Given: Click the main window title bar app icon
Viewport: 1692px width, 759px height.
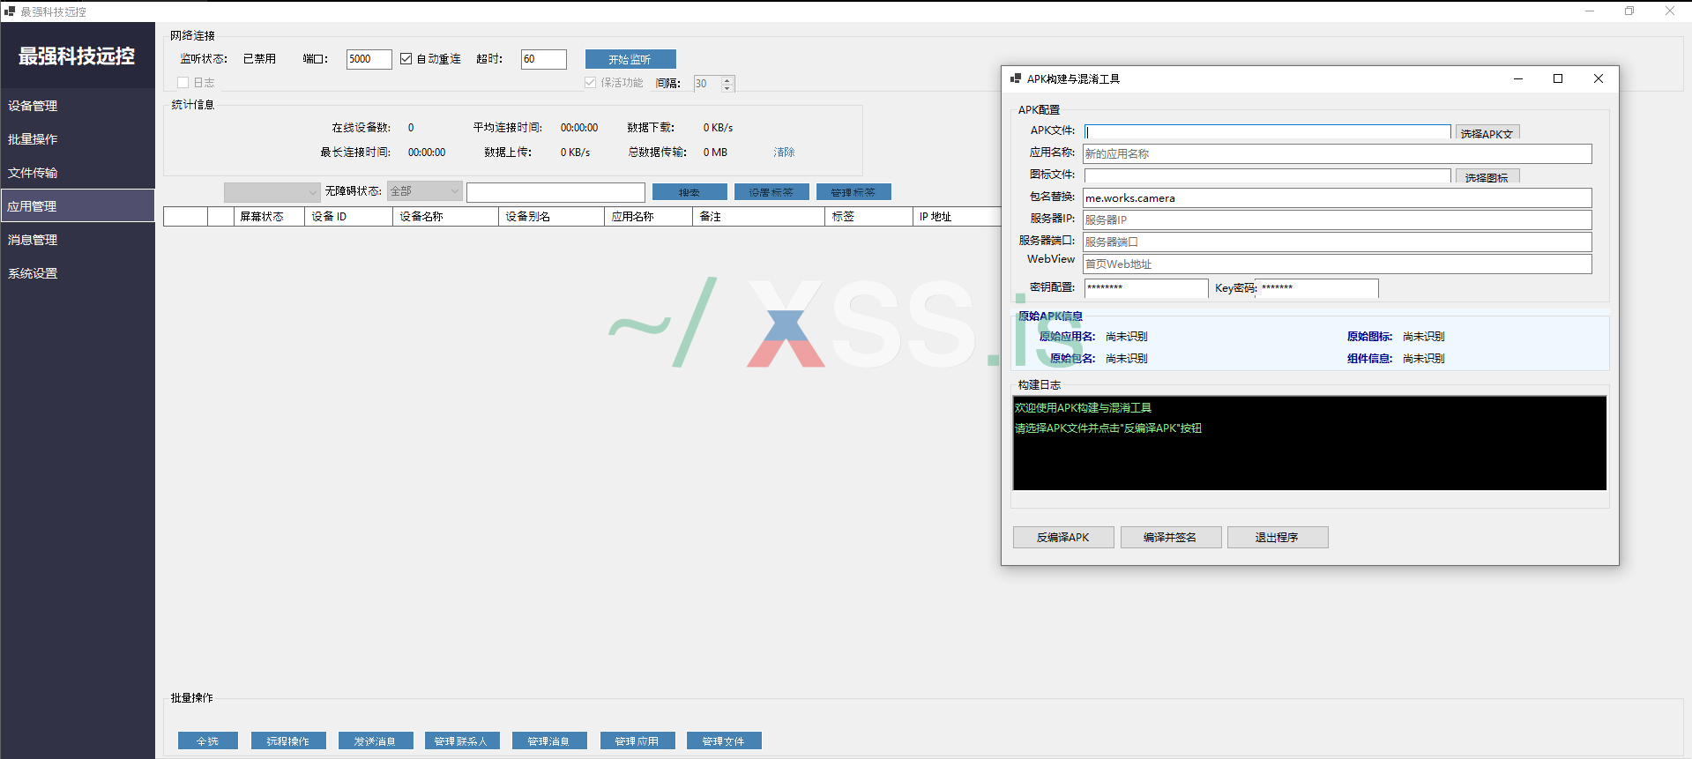Looking at the screenshot, I should point(10,11).
